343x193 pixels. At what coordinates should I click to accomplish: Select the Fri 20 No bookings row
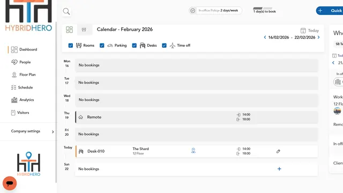197,134
